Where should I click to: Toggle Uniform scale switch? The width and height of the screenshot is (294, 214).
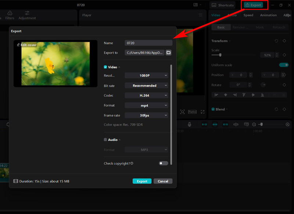[x=284, y=65]
